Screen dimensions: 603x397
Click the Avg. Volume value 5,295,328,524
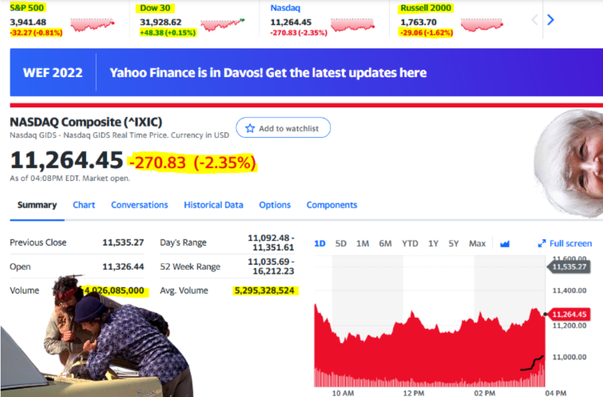264,291
